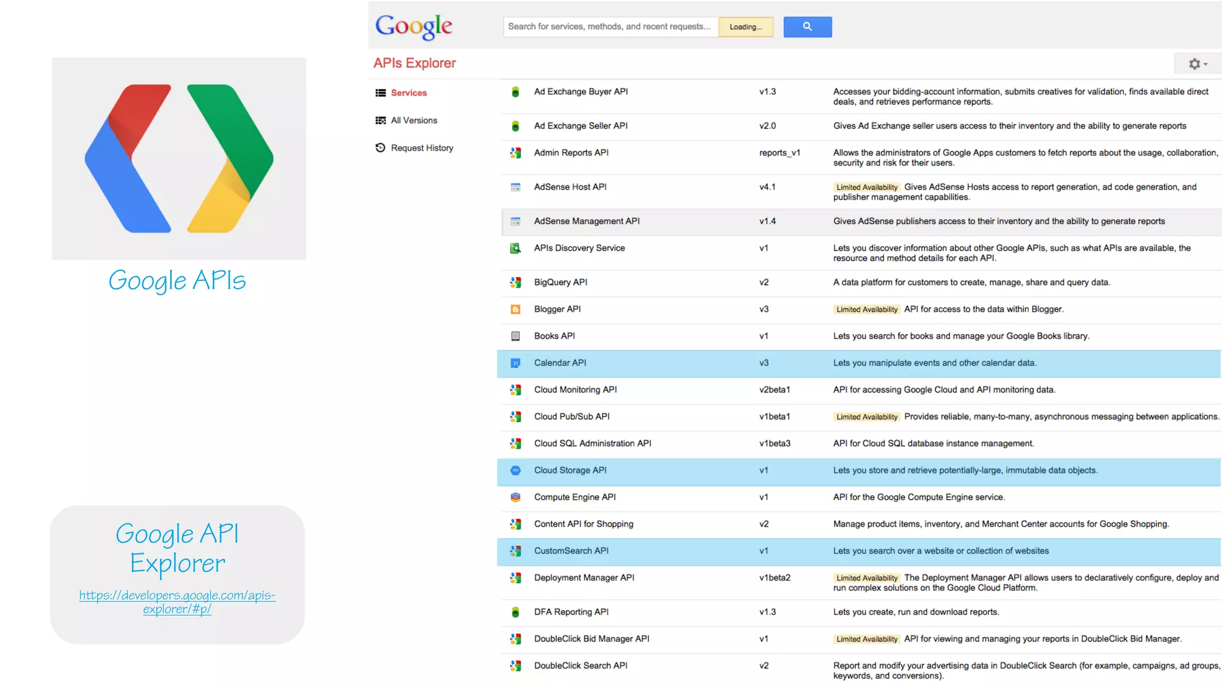
Task: Select the BigQuery API name
Action: [560, 282]
